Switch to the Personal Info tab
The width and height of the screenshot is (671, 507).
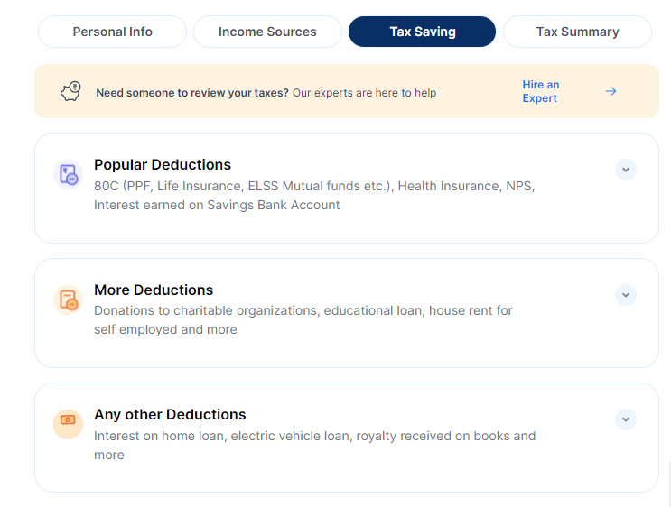[113, 32]
